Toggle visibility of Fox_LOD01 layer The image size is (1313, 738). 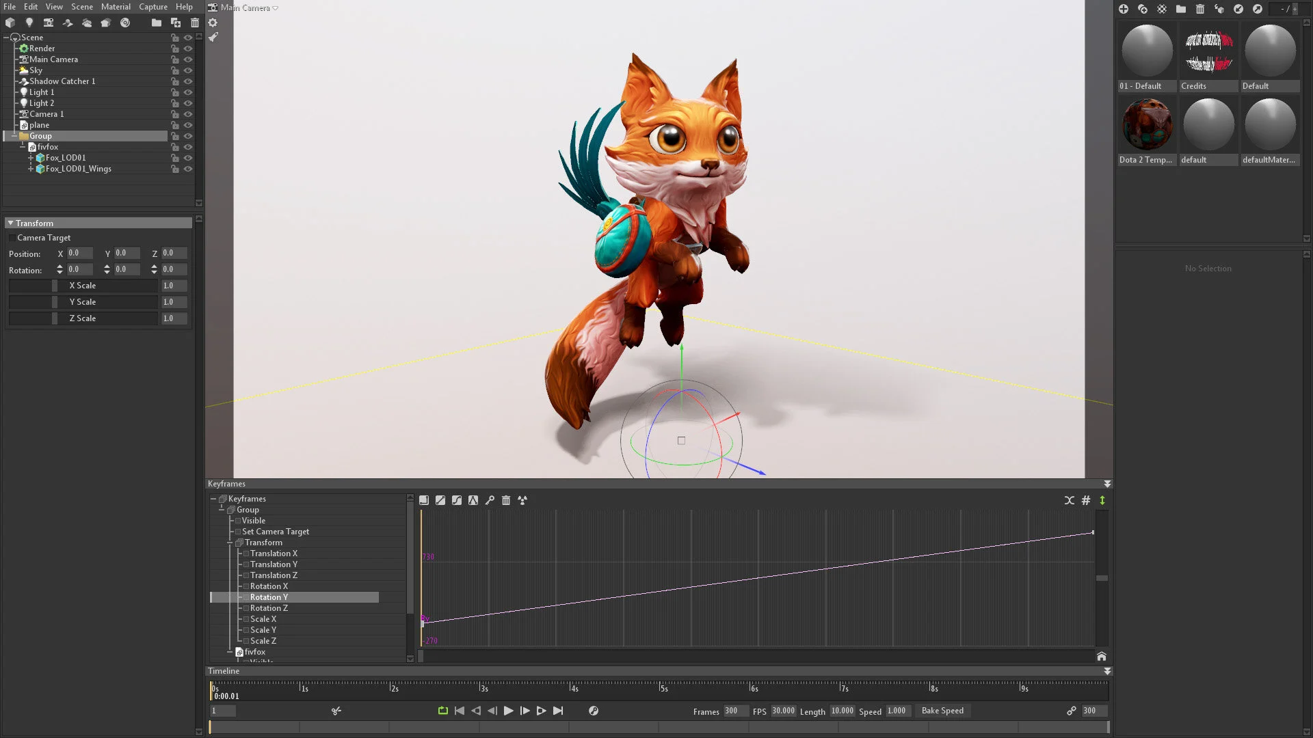[187, 158]
